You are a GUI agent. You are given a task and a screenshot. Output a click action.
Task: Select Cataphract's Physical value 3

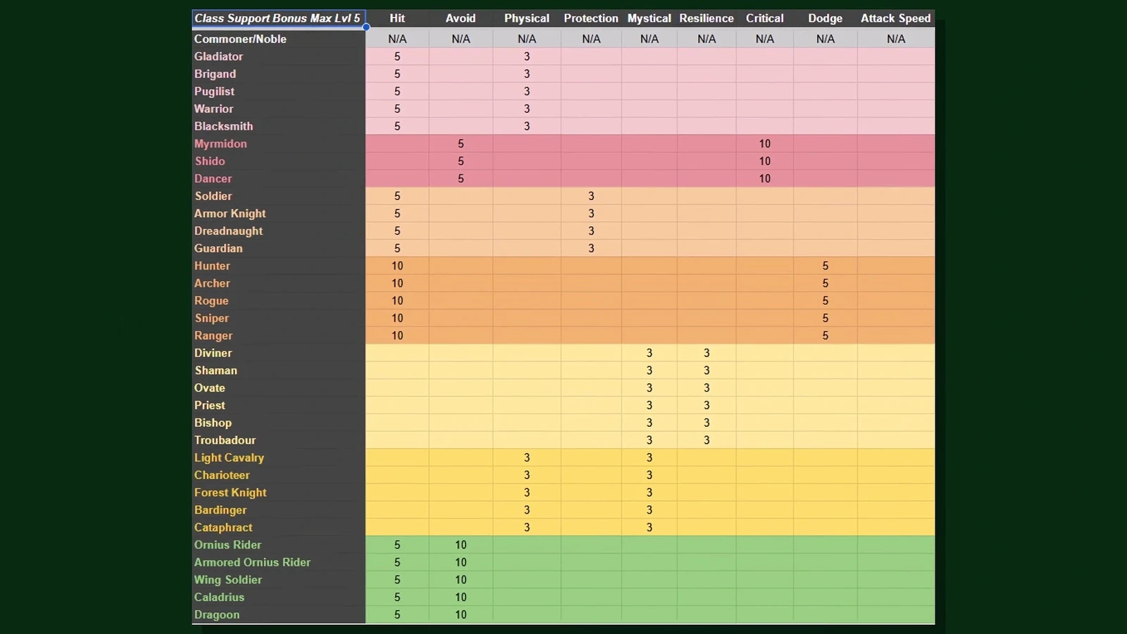pos(527,528)
